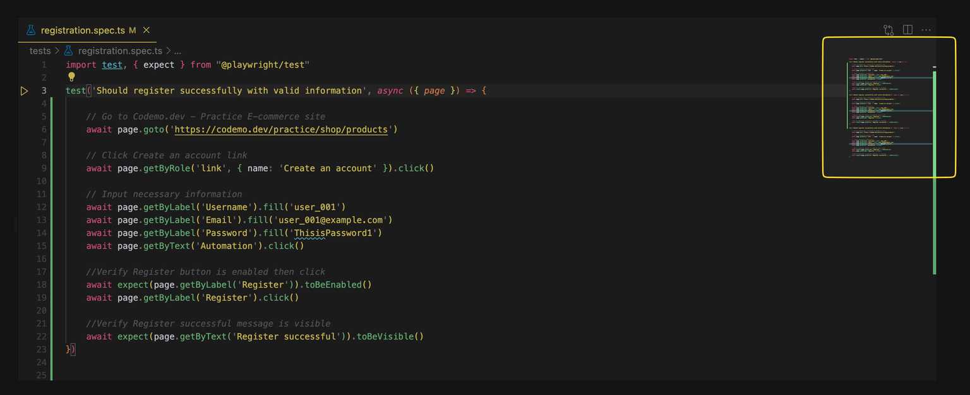Click the 'Register' string on line 19

coord(227,298)
